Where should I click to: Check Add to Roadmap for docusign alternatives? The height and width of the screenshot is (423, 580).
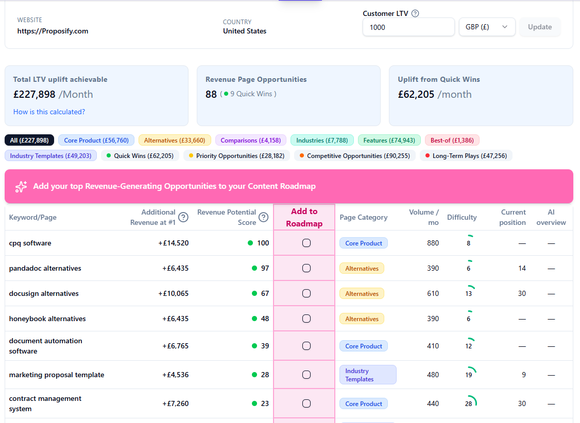pos(306,293)
